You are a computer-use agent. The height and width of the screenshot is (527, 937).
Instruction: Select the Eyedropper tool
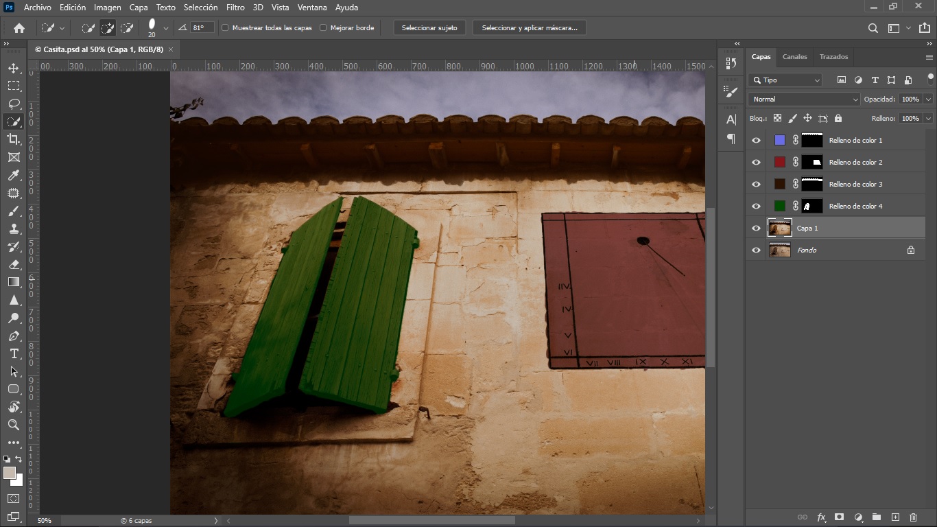tap(14, 176)
